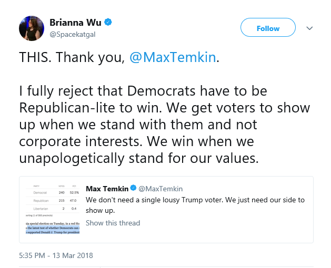Click Brianna Wu's profile avatar

click(x=32, y=28)
